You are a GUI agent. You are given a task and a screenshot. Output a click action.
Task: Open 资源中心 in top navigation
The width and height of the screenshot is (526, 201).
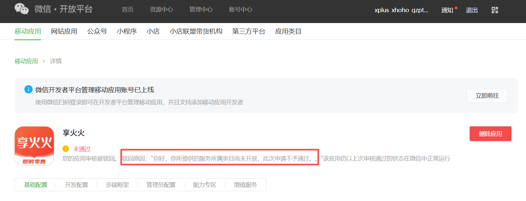(x=161, y=10)
